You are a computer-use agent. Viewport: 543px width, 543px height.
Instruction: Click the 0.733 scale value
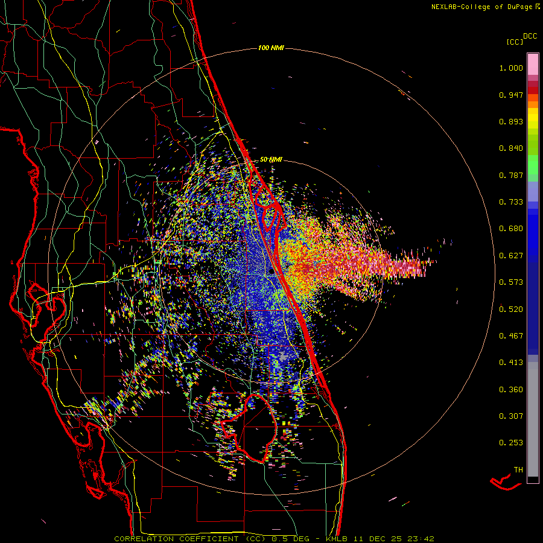click(511, 202)
